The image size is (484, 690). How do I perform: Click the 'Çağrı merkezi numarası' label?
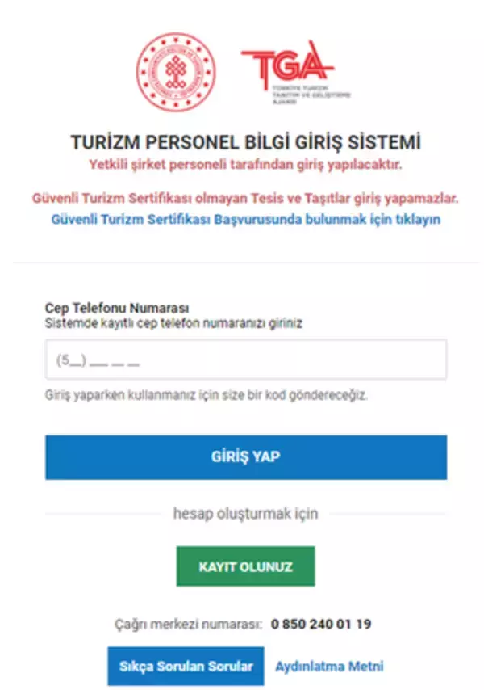pos(189,624)
